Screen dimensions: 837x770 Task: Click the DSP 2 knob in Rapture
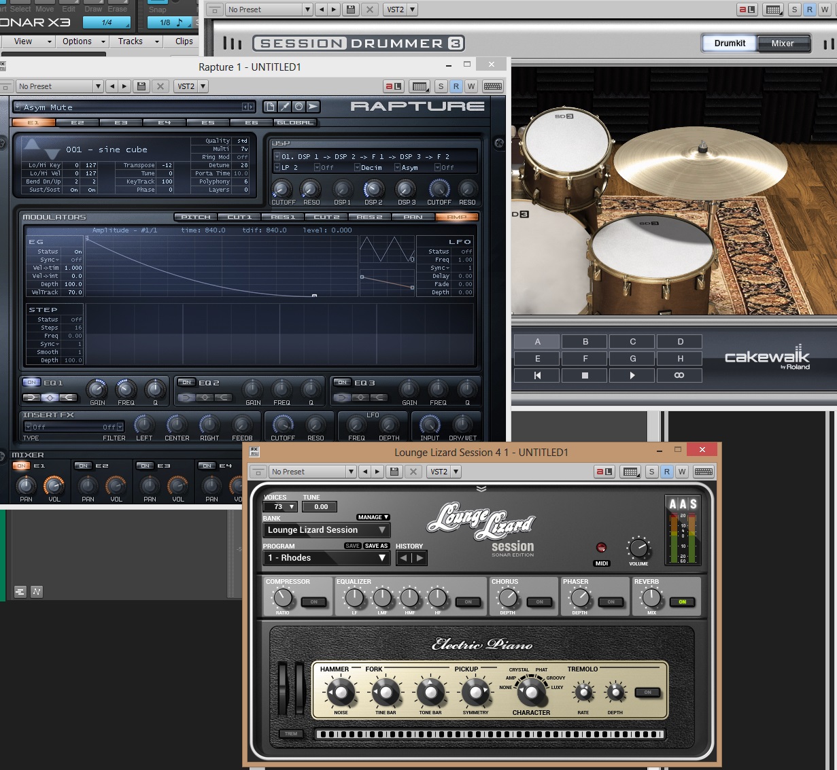coord(373,188)
